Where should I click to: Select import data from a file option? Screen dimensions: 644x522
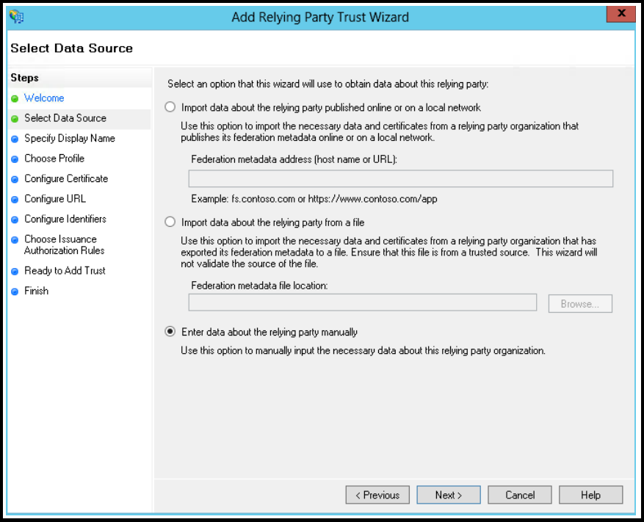[x=170, y=222]
